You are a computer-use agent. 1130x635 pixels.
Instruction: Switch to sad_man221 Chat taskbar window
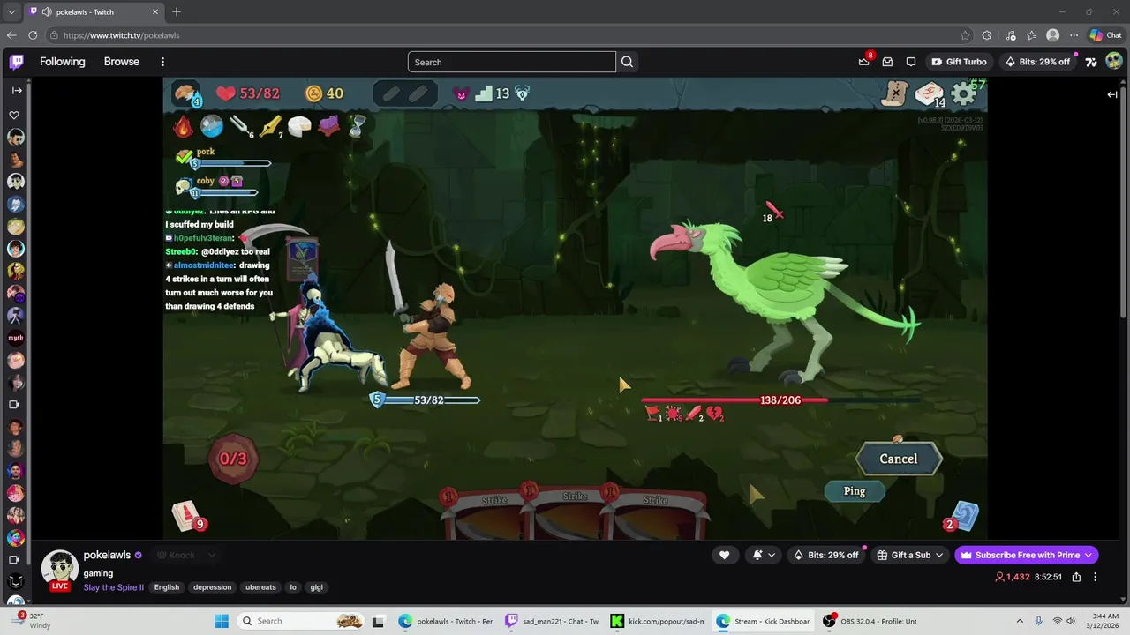pyautogui.click(x=552, y=621)
